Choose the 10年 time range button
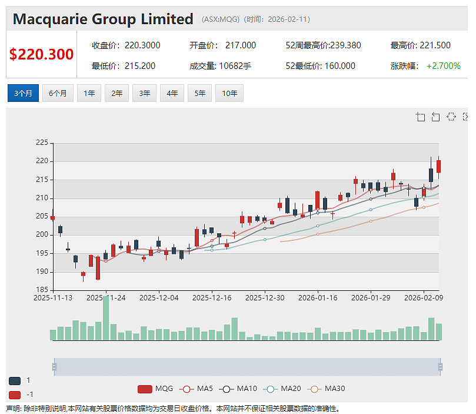Viewport: 476px width, 414px height. [x=229, y=93]
